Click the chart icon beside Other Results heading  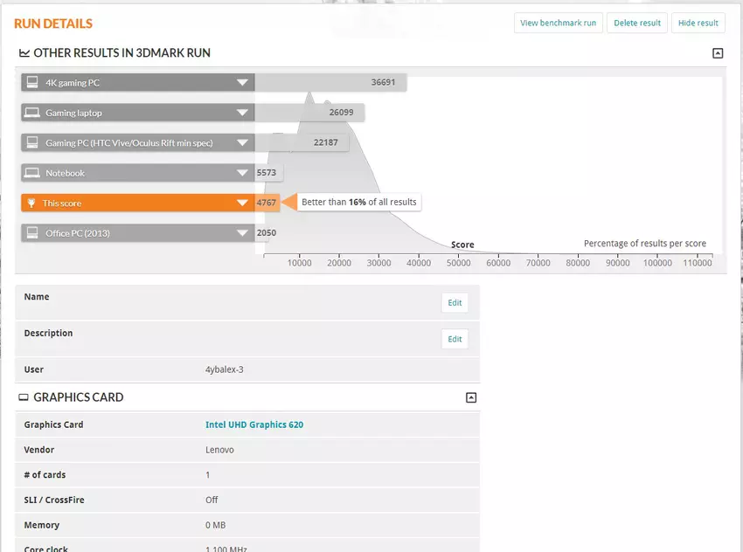(x=24, y=53)
